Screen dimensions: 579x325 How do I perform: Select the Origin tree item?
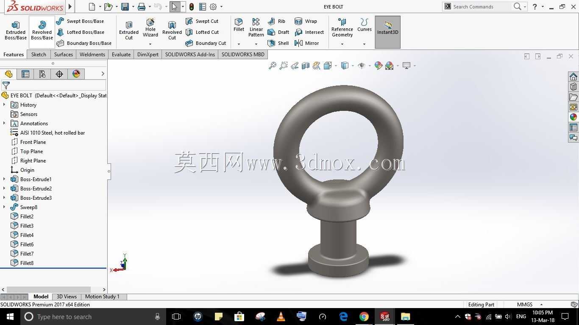point(27,170)
